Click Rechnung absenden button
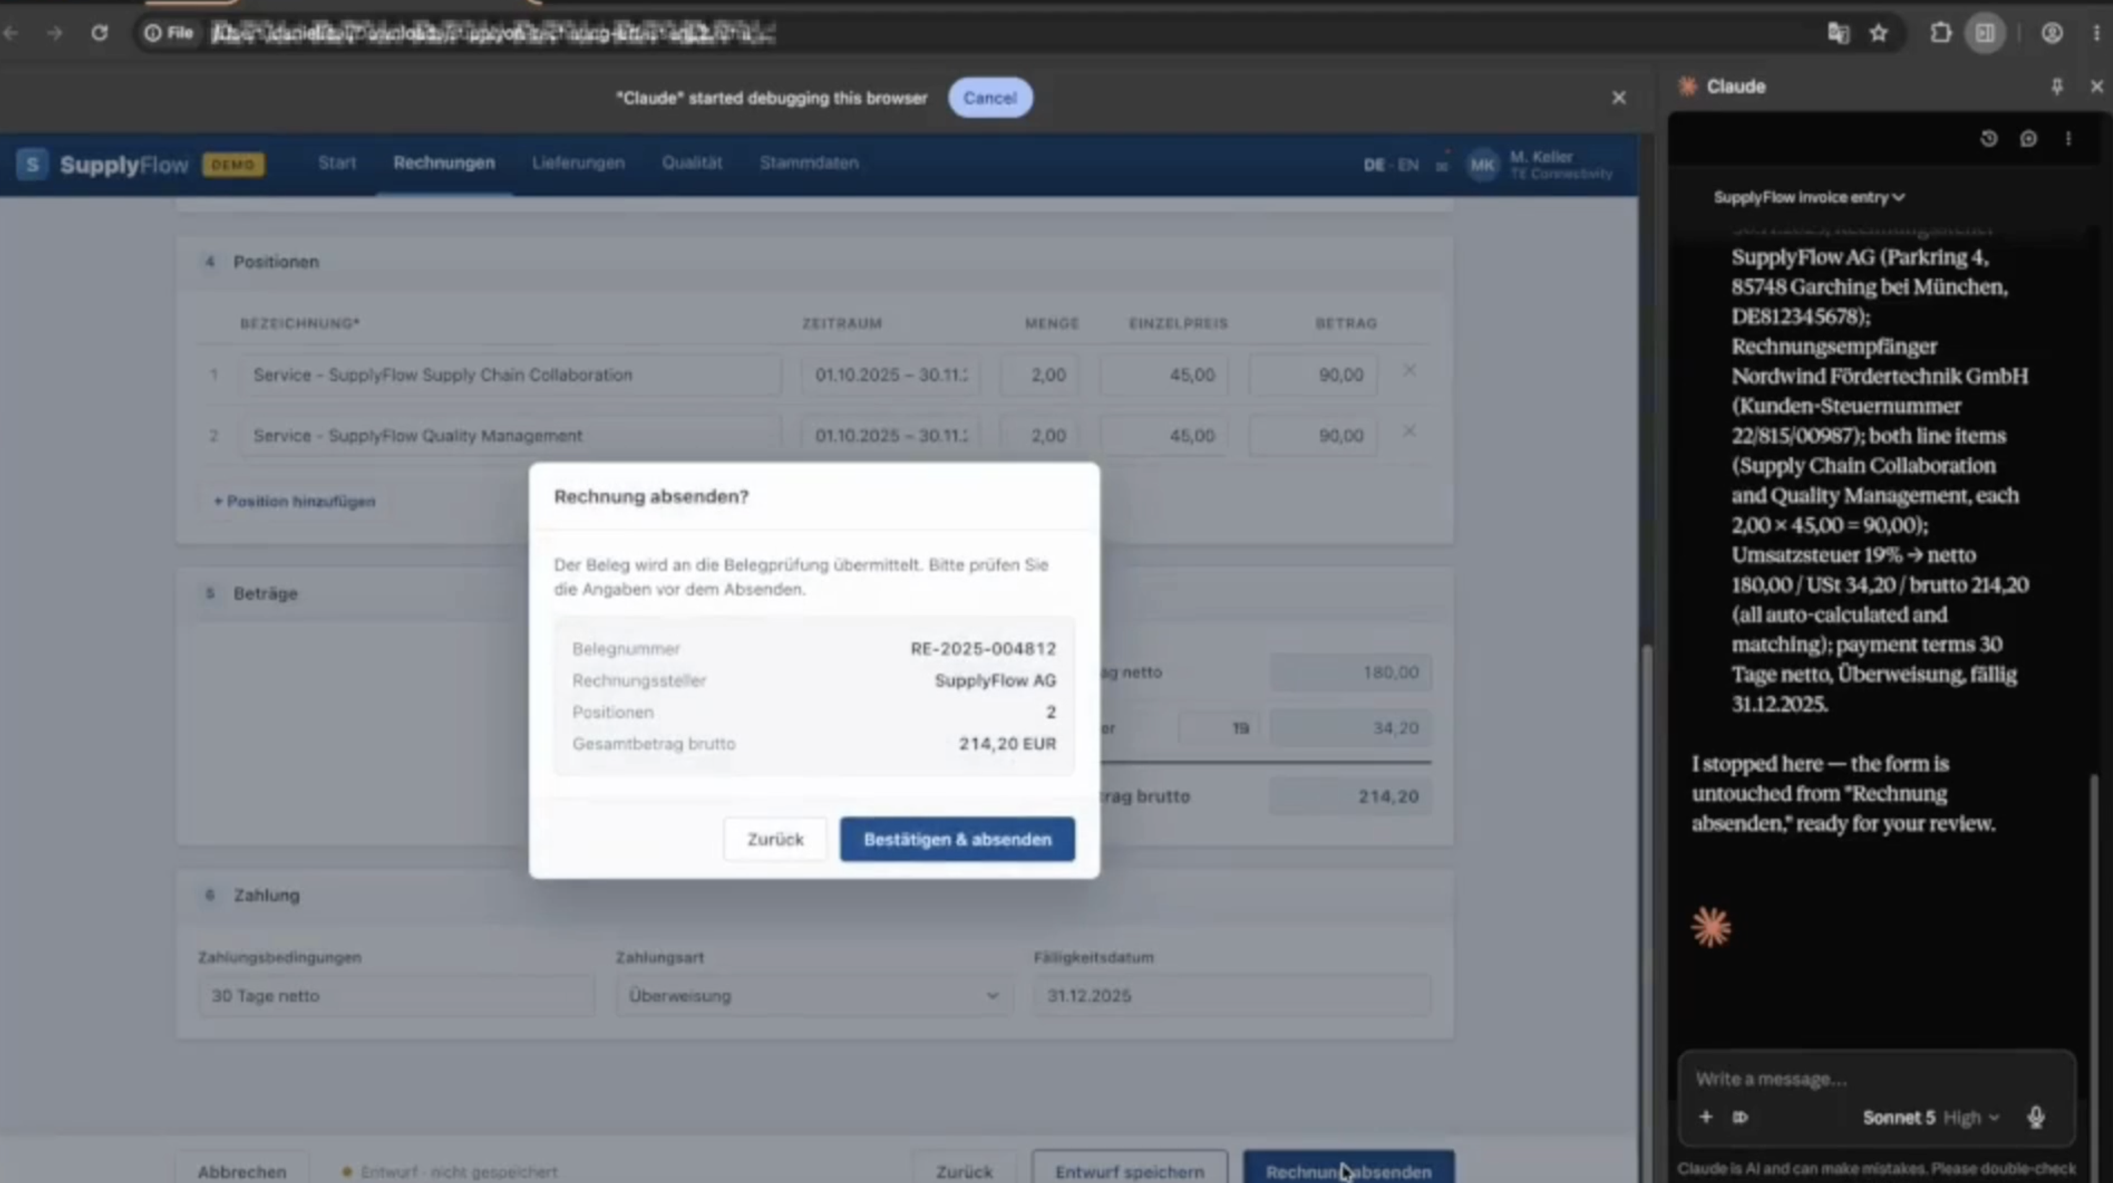2113x1183 pixels. (x=1349, y=1171)
